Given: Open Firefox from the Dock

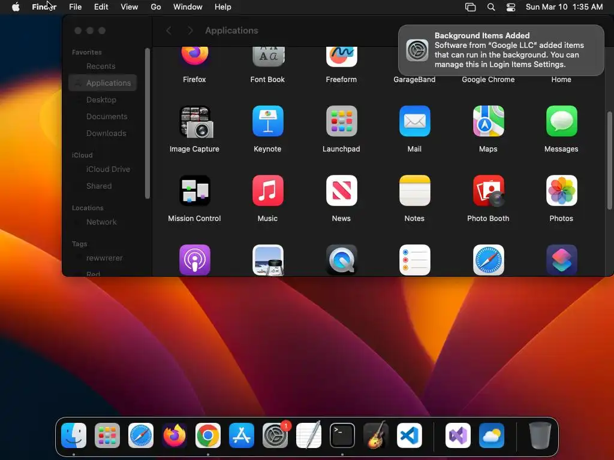Looking at the screenshot, I should point(174,435).
